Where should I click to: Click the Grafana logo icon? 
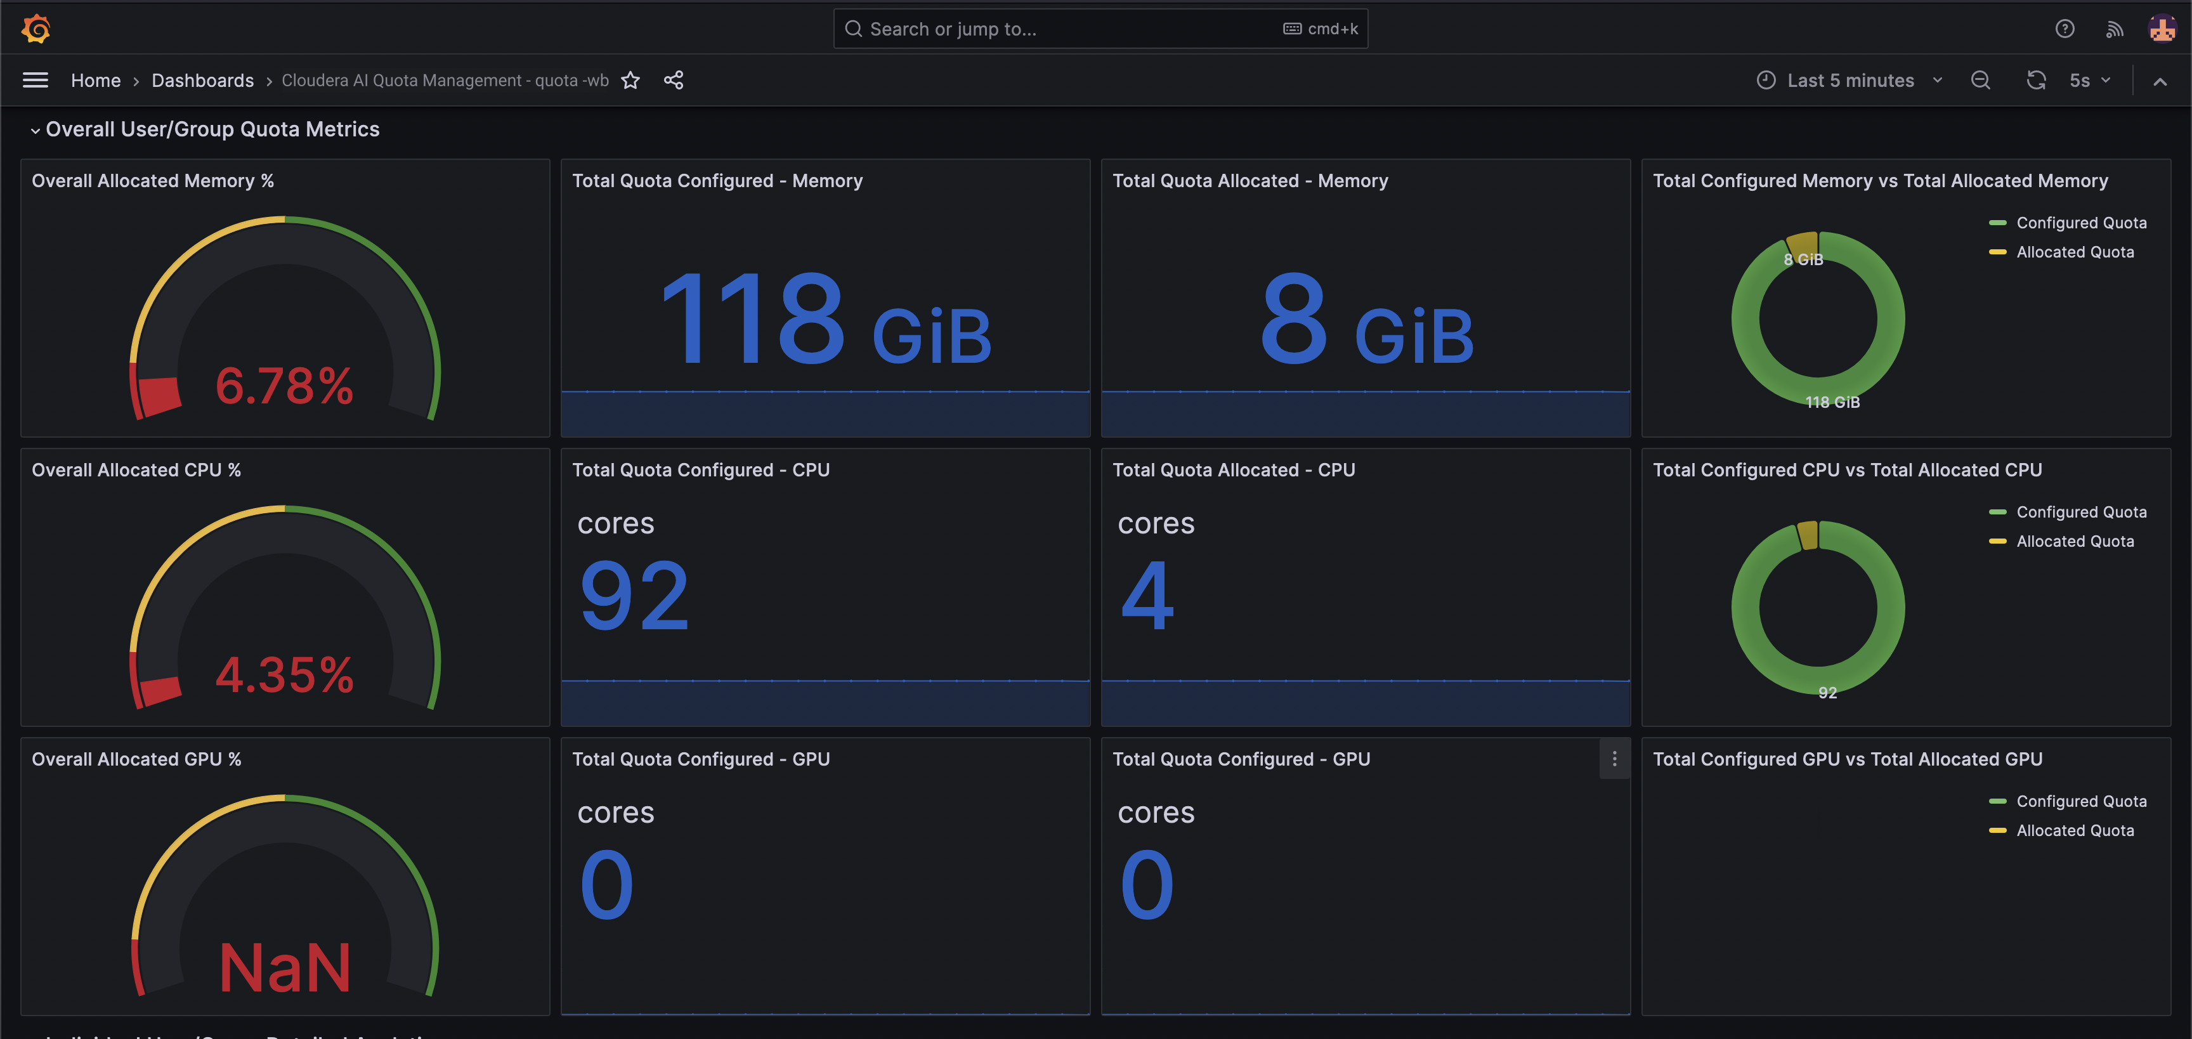coord(36,29)
